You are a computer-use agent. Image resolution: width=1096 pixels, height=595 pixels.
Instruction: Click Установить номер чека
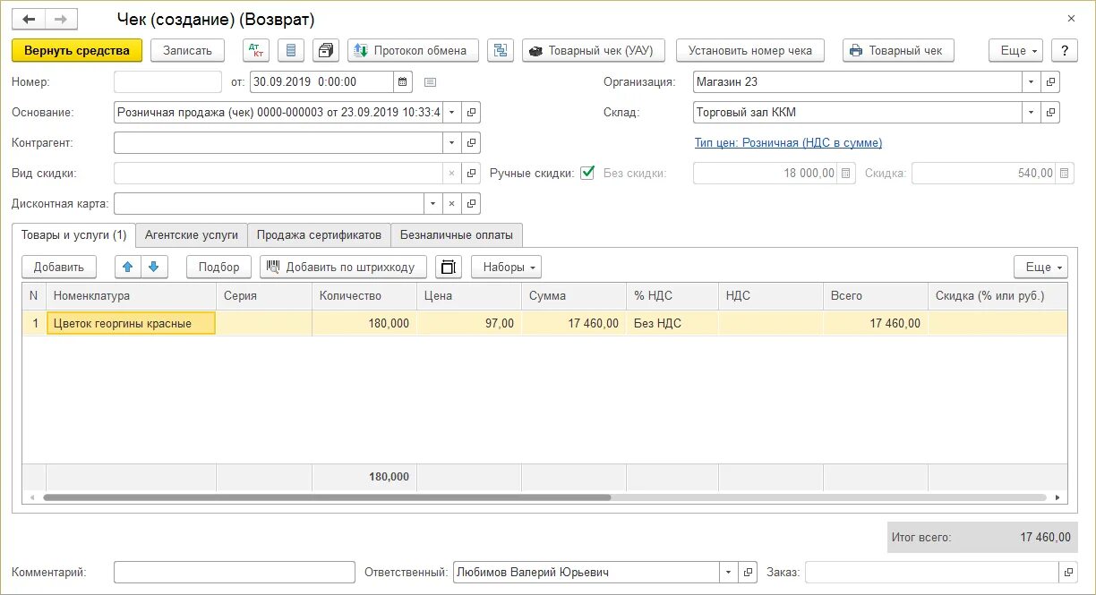point(750,50)
